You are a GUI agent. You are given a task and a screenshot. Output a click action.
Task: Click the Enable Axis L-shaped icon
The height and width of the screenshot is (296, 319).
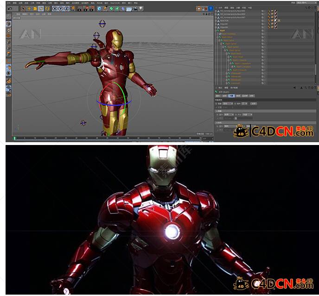pyautogui.click(x=8, y=61)
